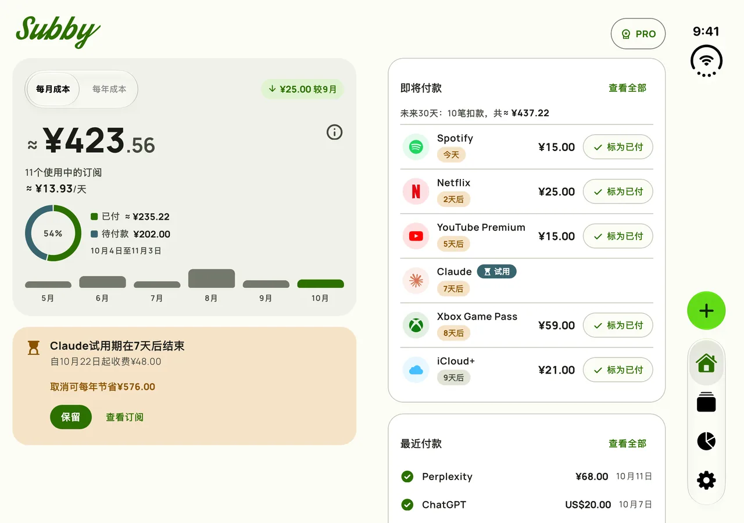Open the 查看订阅 link
The width and height of the screenshot is (744, 523).
point(124,417)
